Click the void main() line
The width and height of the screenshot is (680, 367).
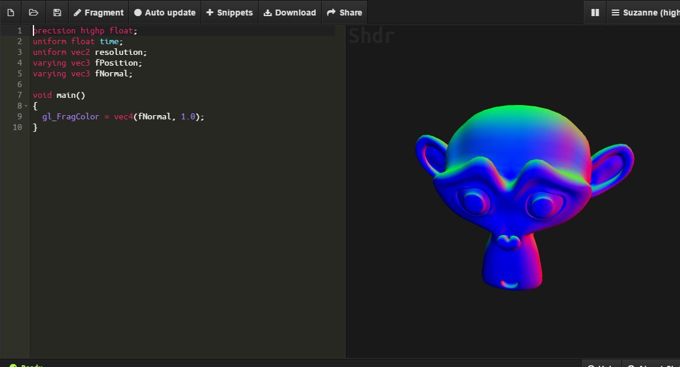[x=59, y=95]
